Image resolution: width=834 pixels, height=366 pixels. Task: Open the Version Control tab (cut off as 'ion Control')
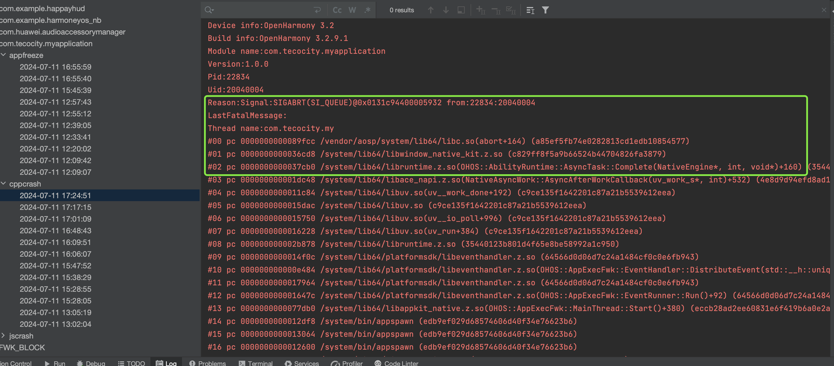pos(16,363)
